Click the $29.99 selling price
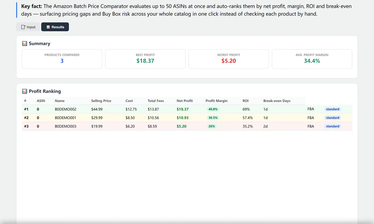The image size is (374, 224). (97, 118)
